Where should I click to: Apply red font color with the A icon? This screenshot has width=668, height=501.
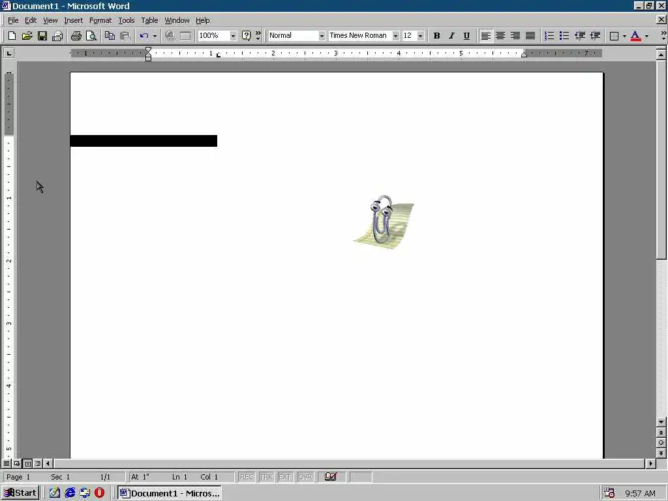(x=635, y=36)
